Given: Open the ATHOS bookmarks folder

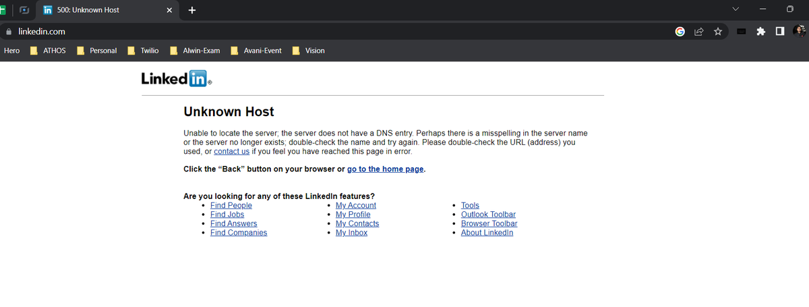Looking at the screenshot, I should pyautogui.click(x=49, y=51).
